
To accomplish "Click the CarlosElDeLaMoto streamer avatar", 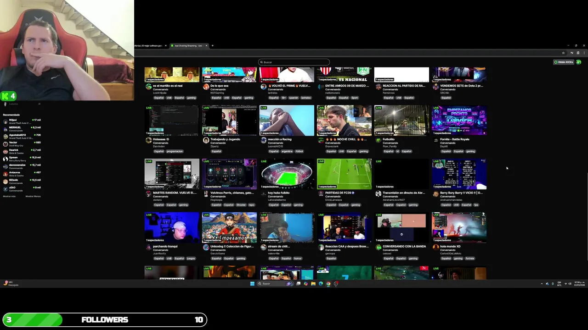I will click(435, 247).
